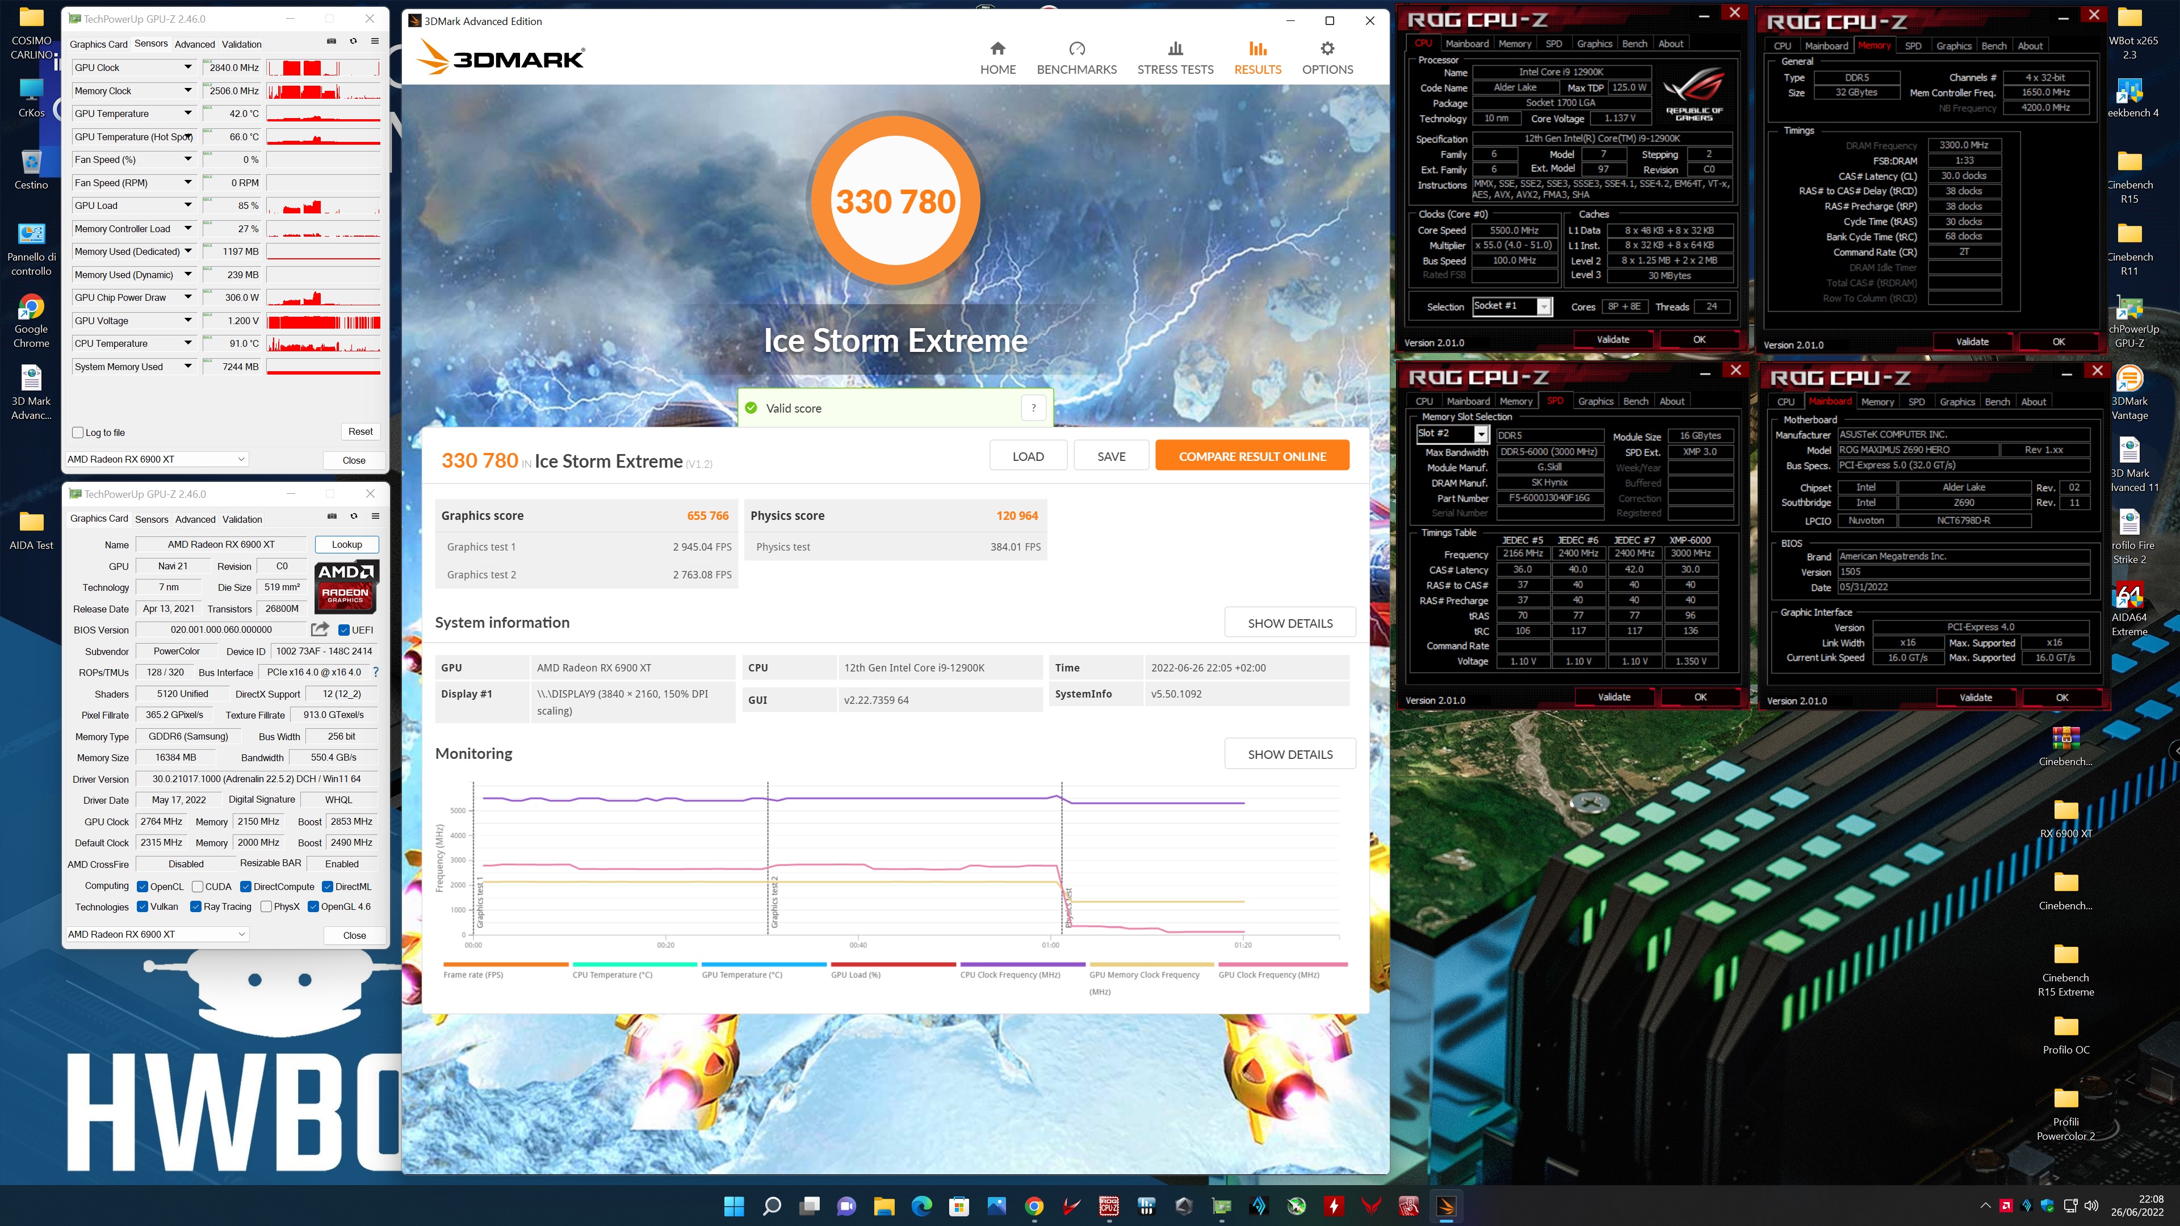Click the SAVE result button
The image size is (2180, 1226).
pos(1111,456)
